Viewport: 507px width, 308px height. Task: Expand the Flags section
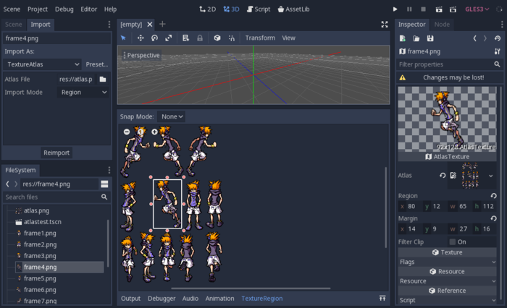[448, 262]
